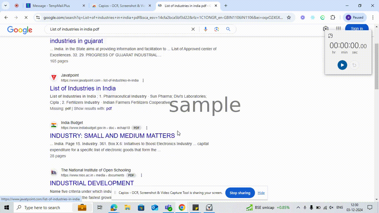Show results with pdf link

109,109
